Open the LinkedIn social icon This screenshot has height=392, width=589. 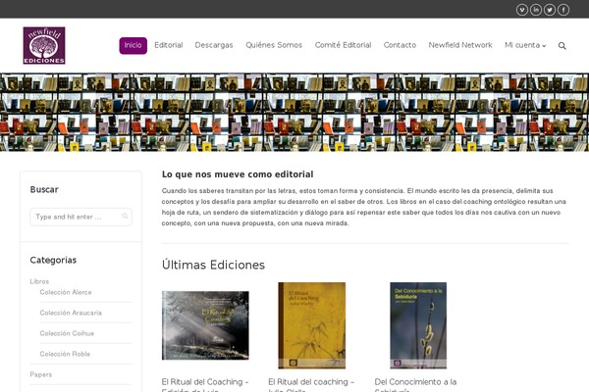click(536, 10)
